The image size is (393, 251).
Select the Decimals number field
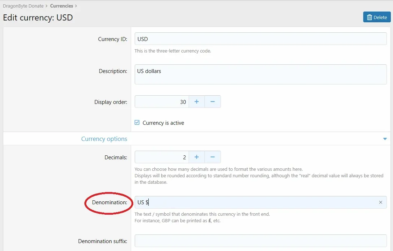(x=162, y=157)
